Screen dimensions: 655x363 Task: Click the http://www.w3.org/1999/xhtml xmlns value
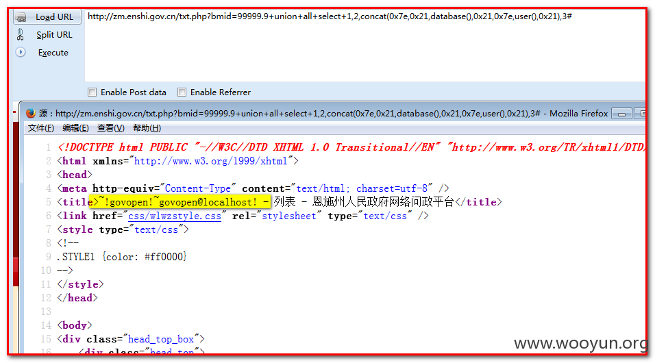(210, 161)
